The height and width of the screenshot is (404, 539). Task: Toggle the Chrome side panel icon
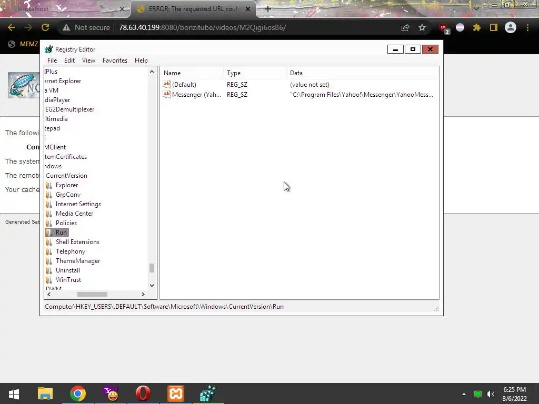(494, 27)
